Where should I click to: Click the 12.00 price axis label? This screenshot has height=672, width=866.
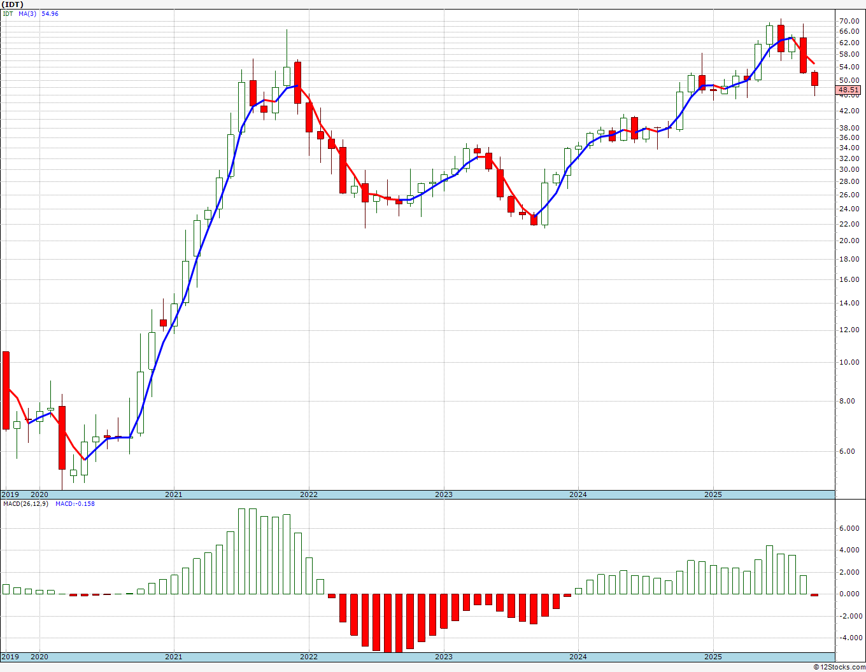pos(849,330)
